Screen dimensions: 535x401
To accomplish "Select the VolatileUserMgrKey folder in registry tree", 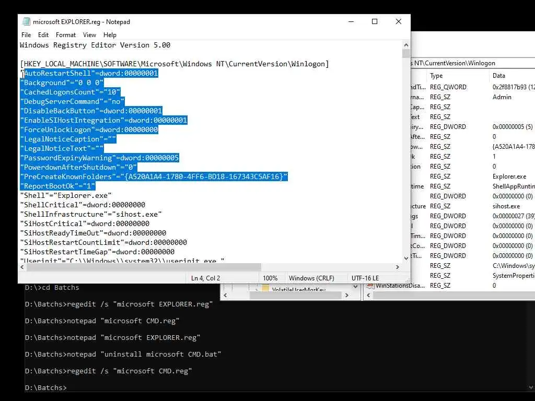I will [298, 289].
